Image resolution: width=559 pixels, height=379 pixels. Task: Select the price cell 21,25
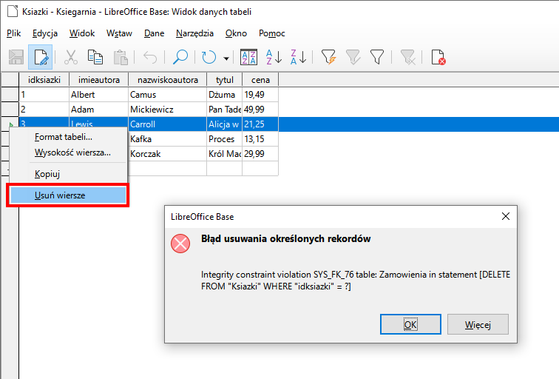point(260,124)
